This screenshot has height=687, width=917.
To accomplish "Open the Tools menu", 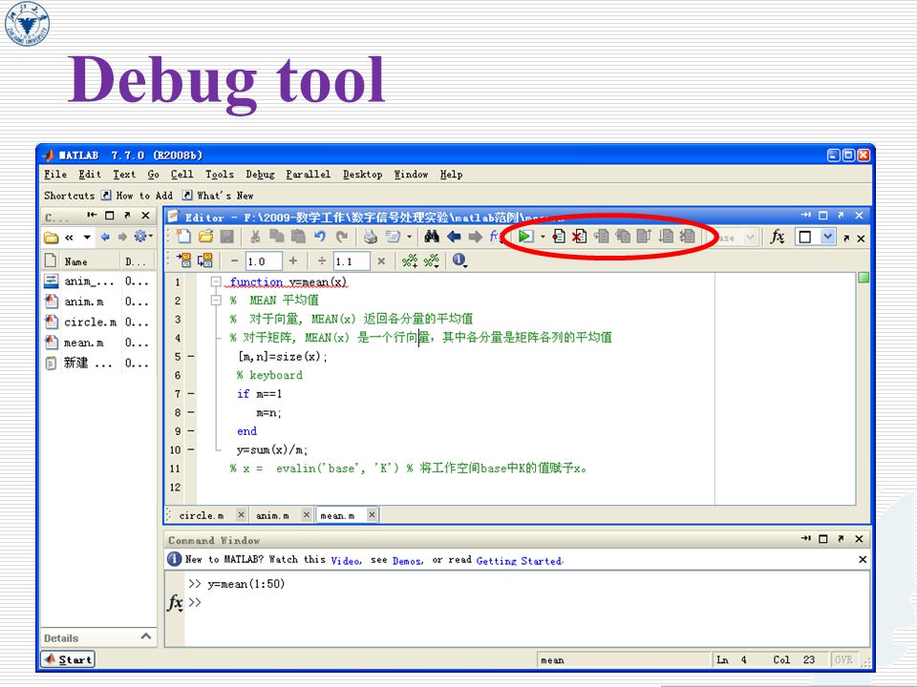I will pos(220,174).
